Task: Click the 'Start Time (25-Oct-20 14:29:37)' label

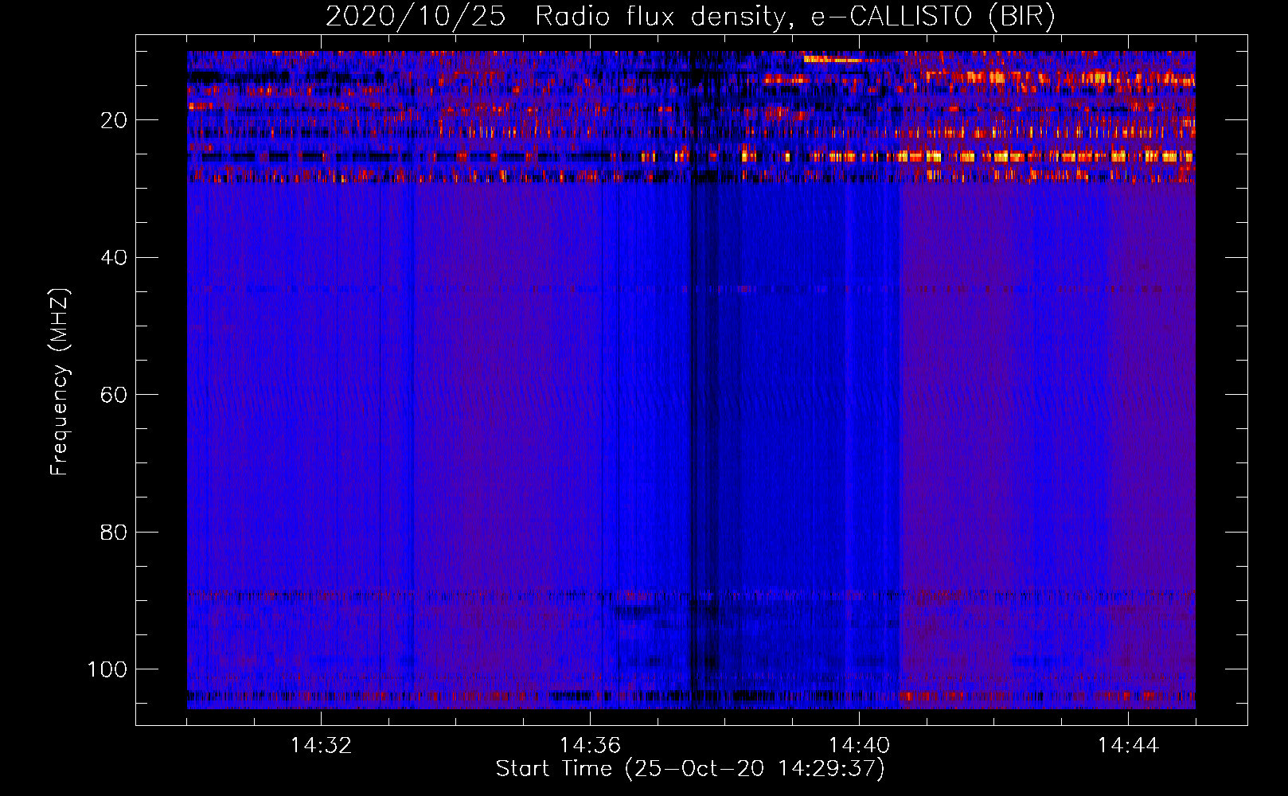Action: [690, 769]
